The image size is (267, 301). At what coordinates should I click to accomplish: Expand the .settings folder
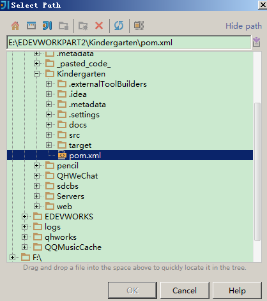[x=49, y=115]
